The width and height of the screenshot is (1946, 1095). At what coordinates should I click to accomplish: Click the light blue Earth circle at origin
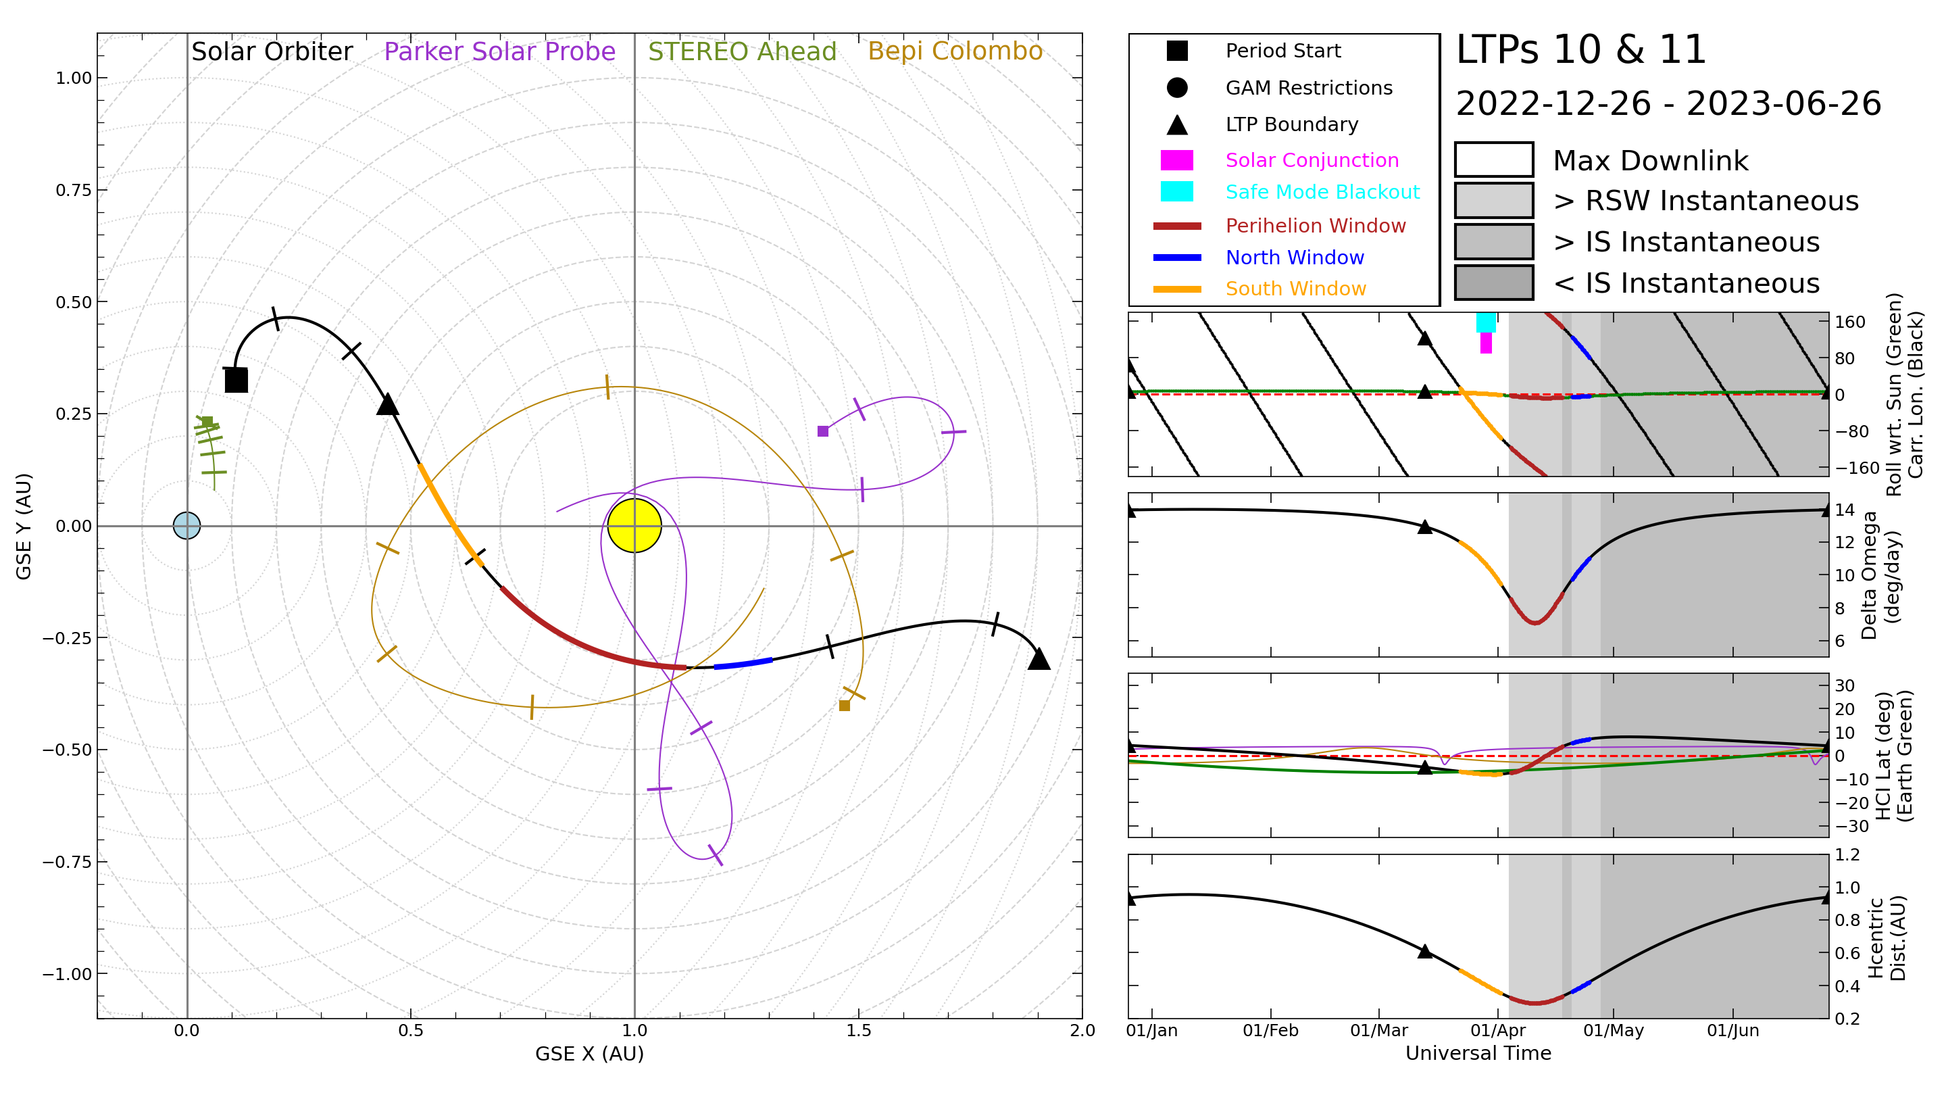tap(186, 525)
